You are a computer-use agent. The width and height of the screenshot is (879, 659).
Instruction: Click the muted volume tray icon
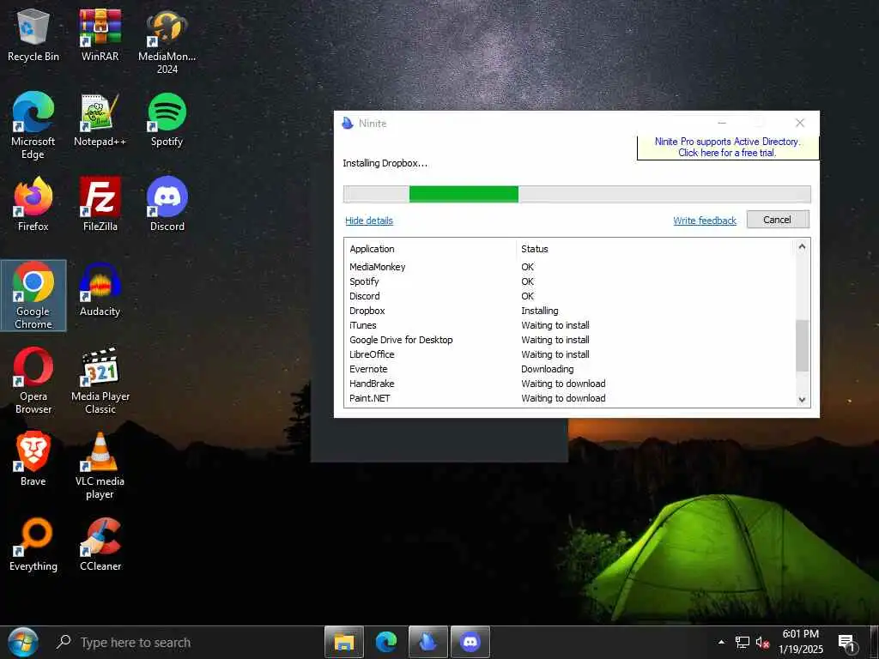coord(762,643)
